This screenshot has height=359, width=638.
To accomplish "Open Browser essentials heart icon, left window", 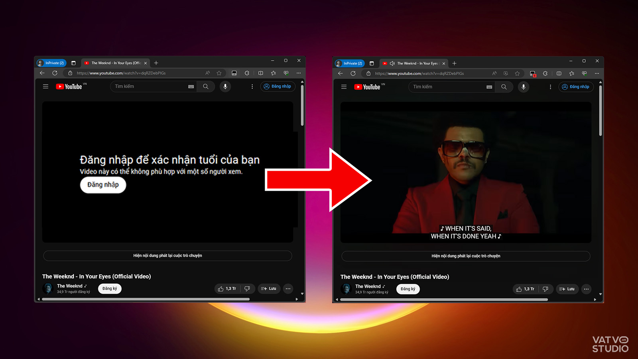I will coord(286,73).
